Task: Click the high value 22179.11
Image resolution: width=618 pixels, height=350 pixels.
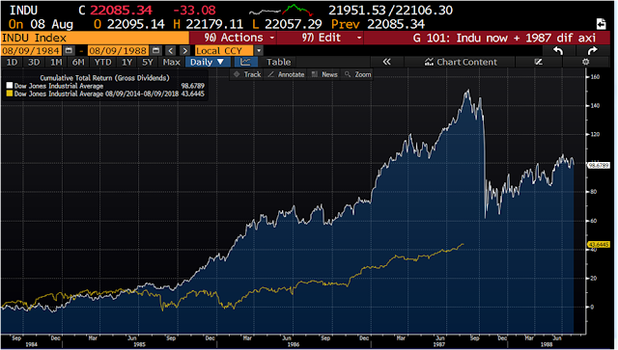Action: pos(214,24)
